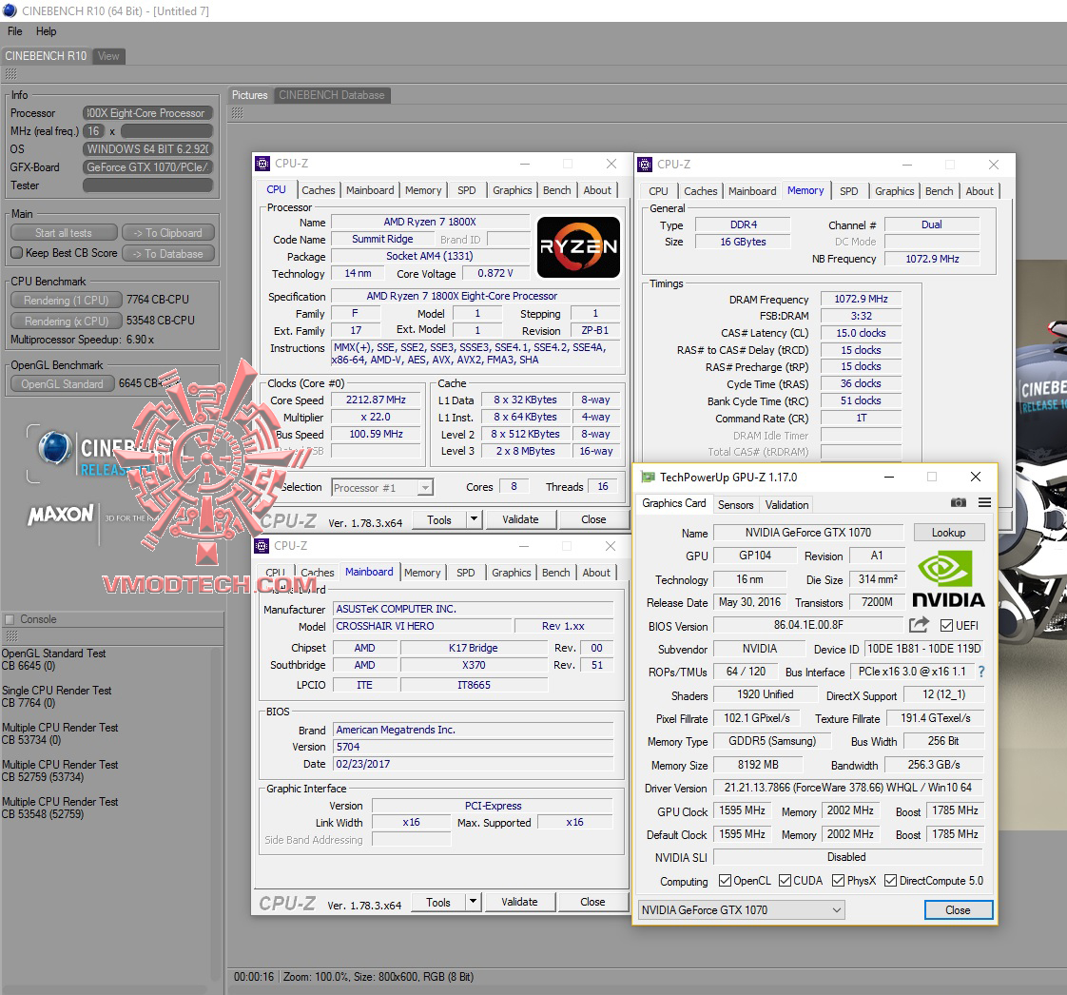The width and height of the screenshot is (1067, 995).
Task: Click the CPU-Z icon in its title bar
Action: tap(261, 164)
